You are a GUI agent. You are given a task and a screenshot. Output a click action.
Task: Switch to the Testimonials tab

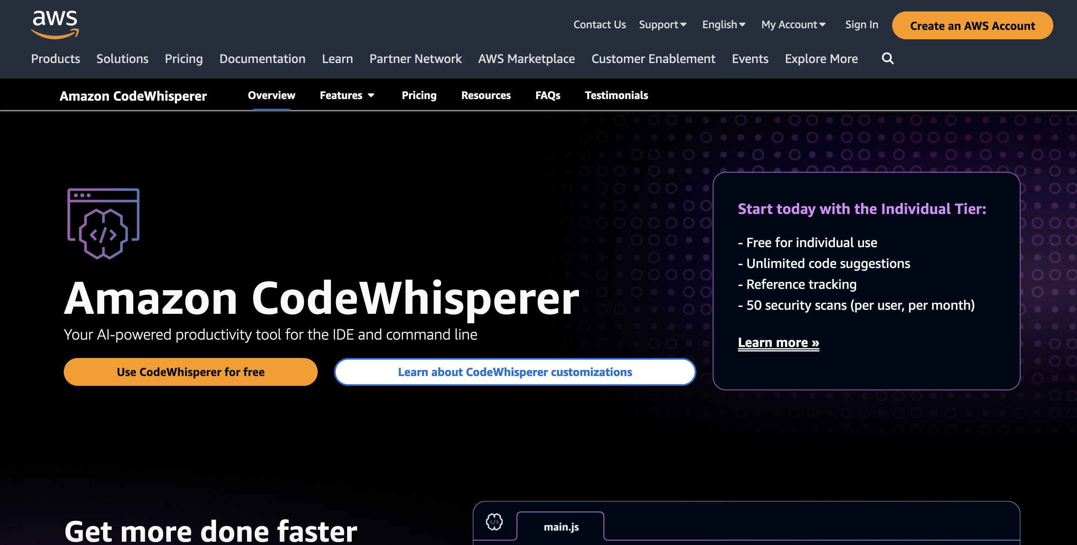(x=616, y=95)
